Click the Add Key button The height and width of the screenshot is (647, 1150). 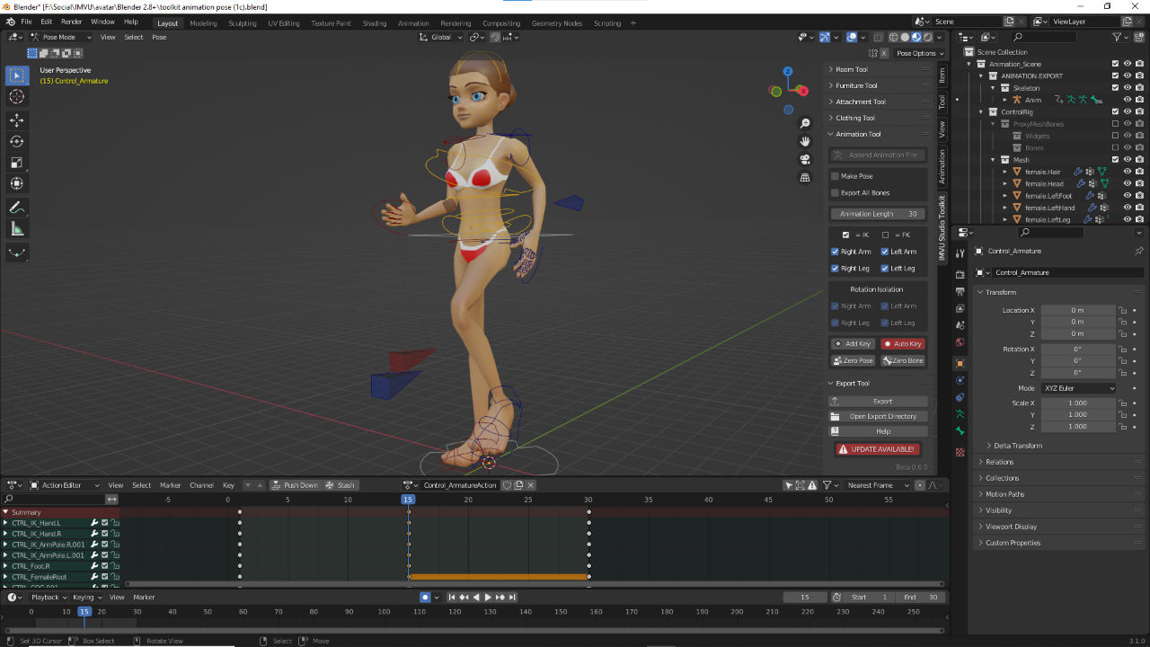(x=853, y=344)
